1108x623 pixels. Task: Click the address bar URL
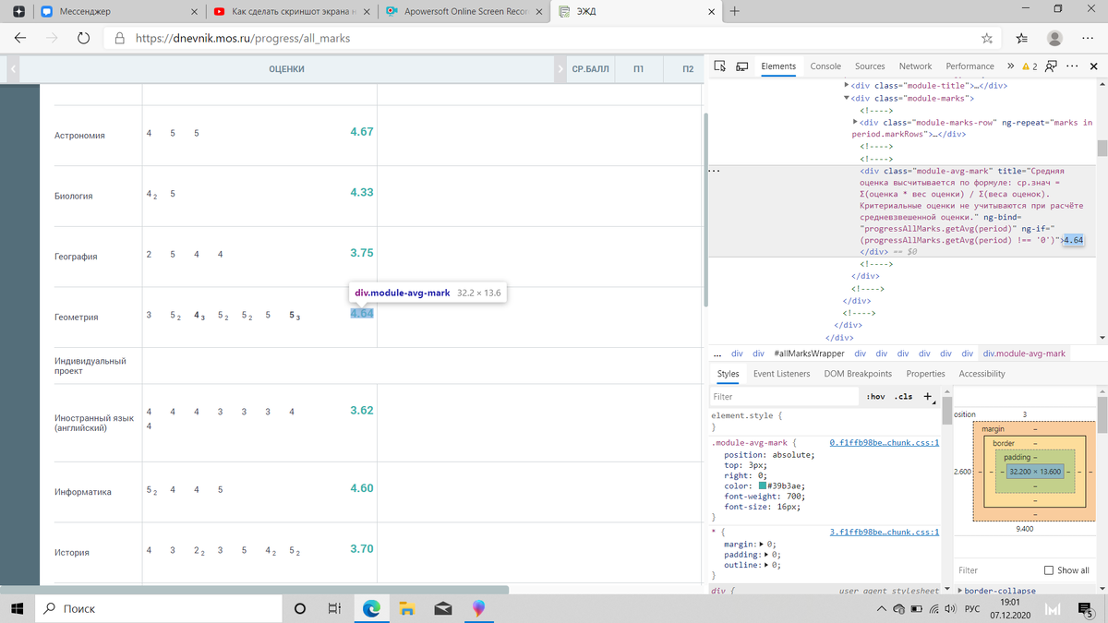tap(243, 39)
